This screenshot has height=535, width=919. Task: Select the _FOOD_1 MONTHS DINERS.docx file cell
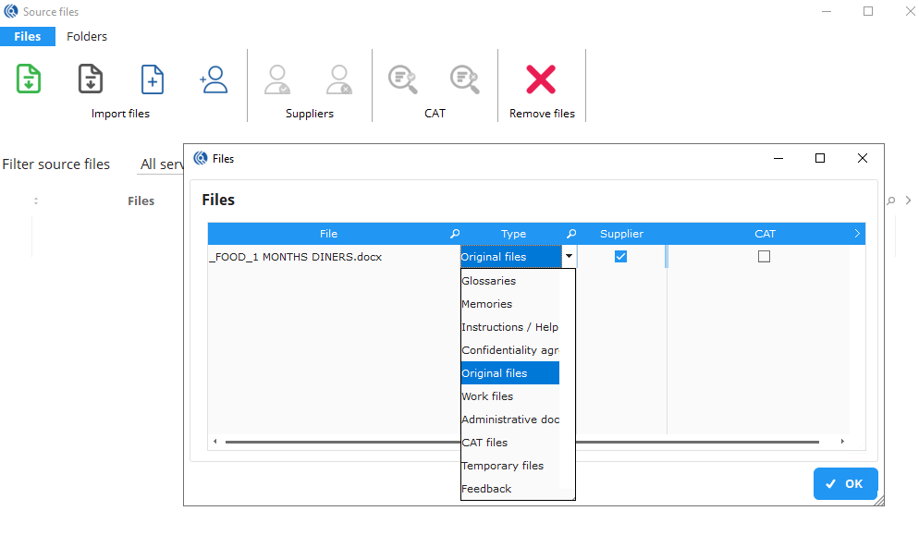[296, 257]
